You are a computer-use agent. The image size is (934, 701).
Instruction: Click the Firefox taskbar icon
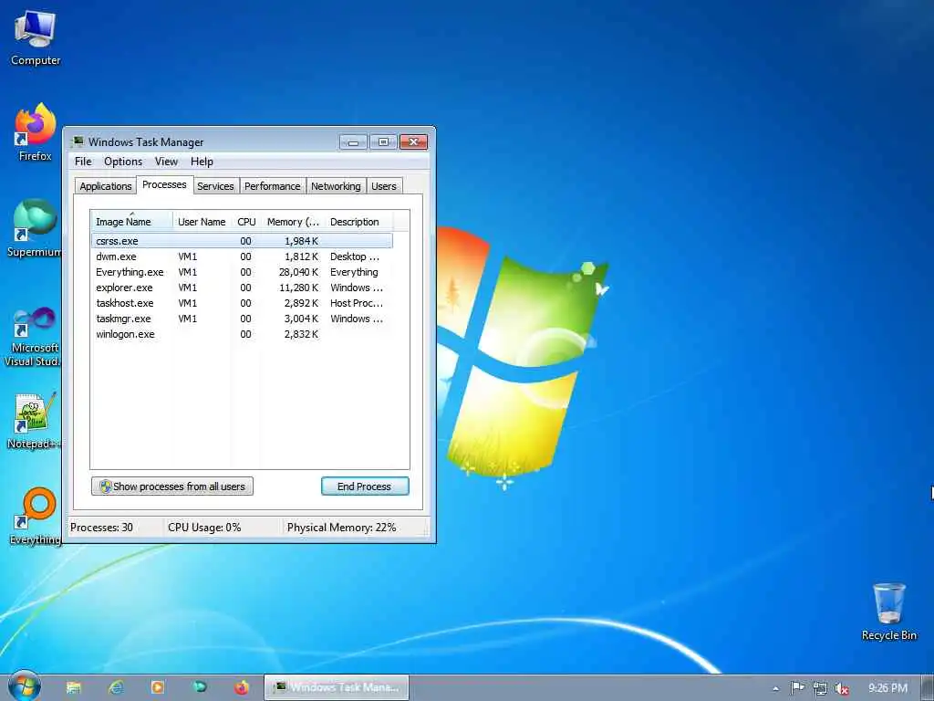(x=241, y=687)
